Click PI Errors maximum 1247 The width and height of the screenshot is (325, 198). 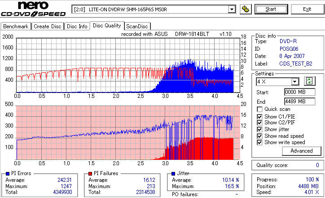(66, 186)
